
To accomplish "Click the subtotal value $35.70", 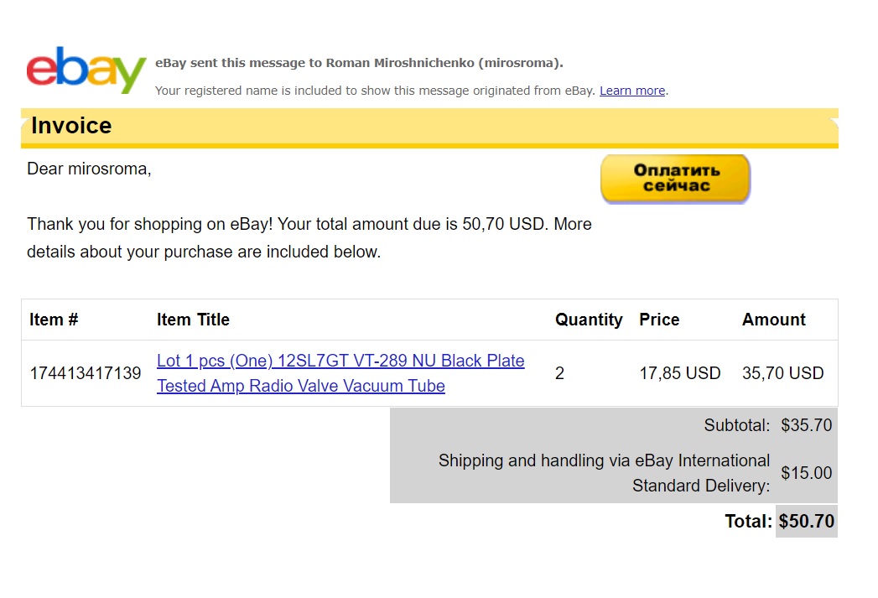I will (x=806, y=425).
